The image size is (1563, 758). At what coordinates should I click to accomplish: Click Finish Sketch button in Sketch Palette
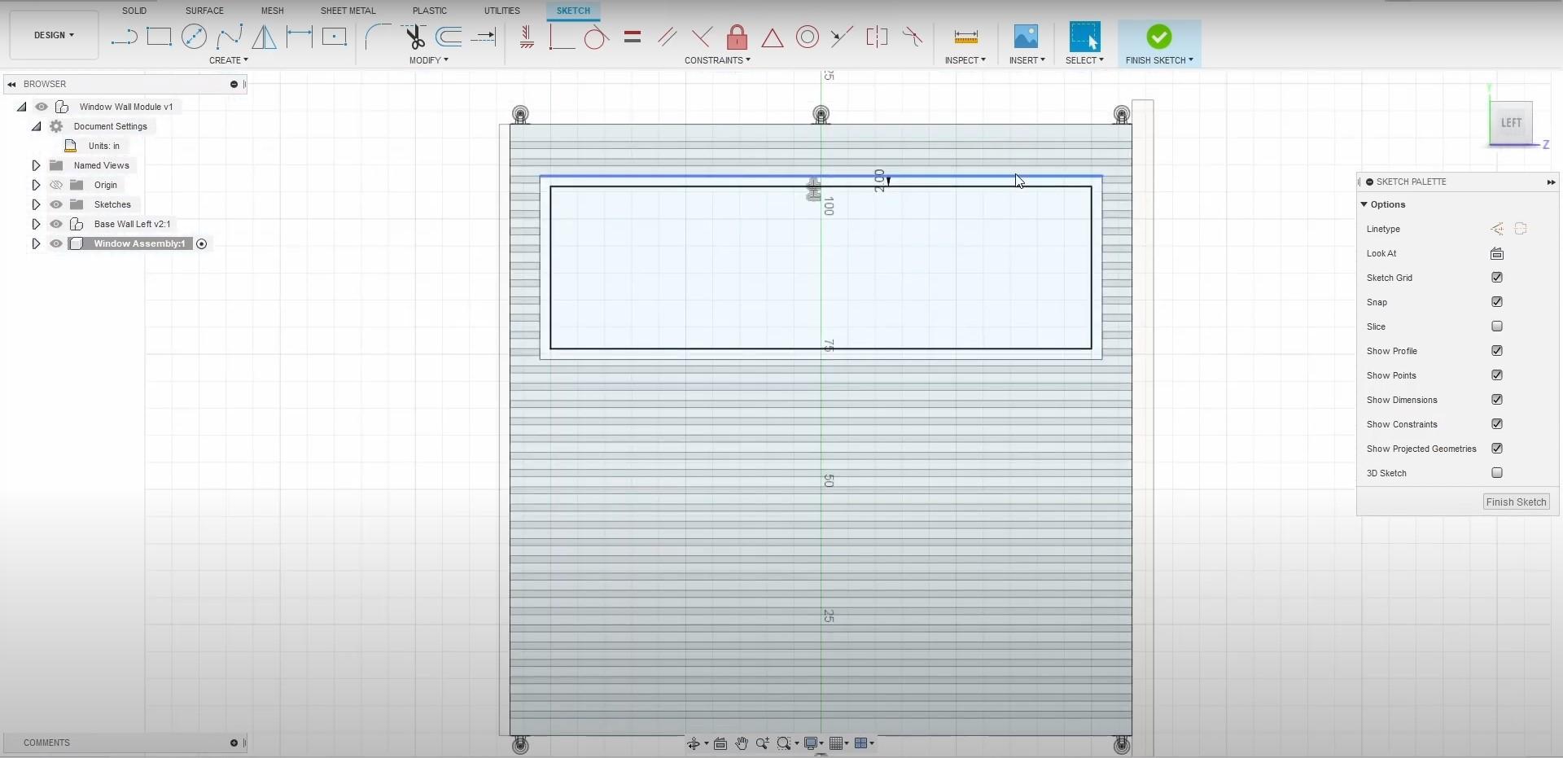pyautogui.click(x=1516, y=502)
